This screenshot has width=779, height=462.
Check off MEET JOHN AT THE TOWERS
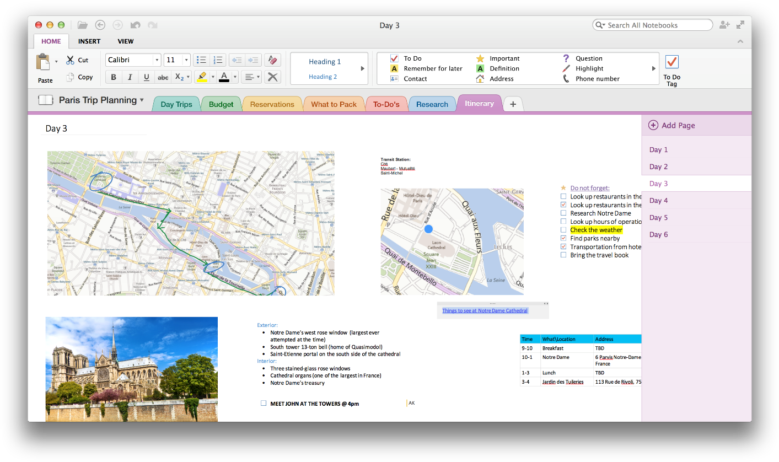[x=264, y=403]
